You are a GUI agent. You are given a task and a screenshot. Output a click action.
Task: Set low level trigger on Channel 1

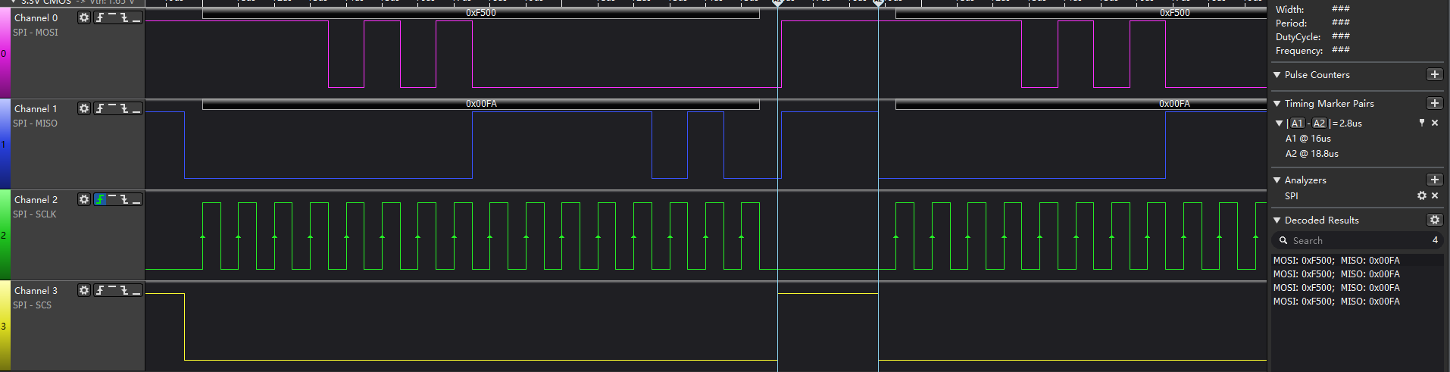pos(136,108)
